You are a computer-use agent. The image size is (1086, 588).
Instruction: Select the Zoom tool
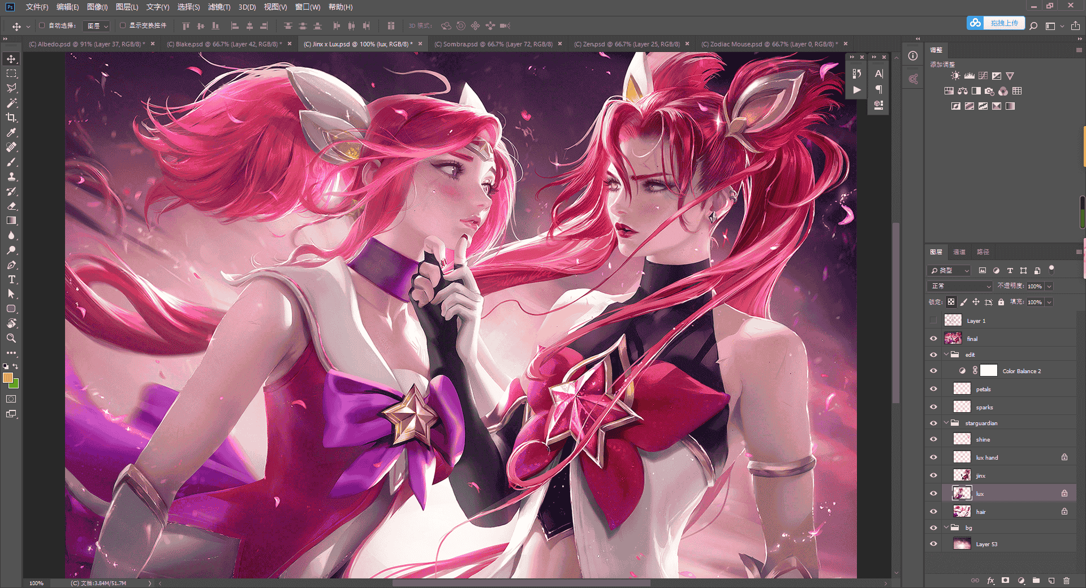[x=11, y=338]
